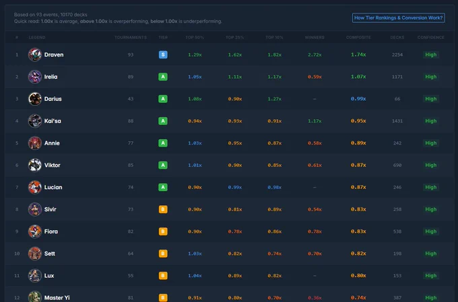Screen dimensions: 458x302
Task: Click Kai'sa's 1.17x winners value
Action: coord(315,121)
